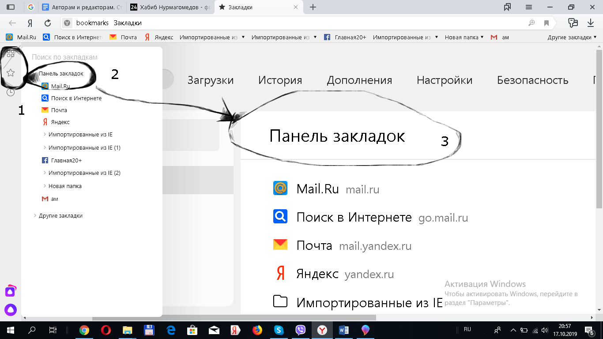Launch Microsoft Word from the taskbar
This screenshot has height=339, width=603.
click(344, 330)
